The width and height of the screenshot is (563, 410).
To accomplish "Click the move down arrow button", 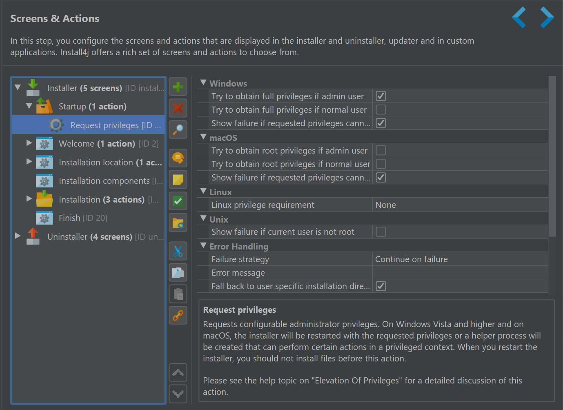I will (x=178, y=394).
